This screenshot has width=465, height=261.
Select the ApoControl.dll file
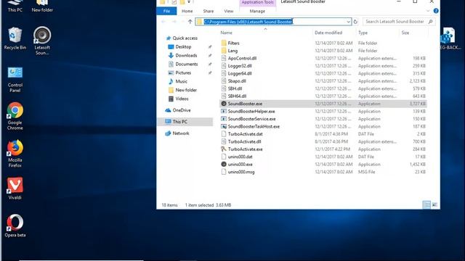pyautogui.click(x=242, y=58)
